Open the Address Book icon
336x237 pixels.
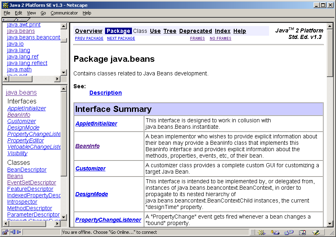(x=302, y=233)
